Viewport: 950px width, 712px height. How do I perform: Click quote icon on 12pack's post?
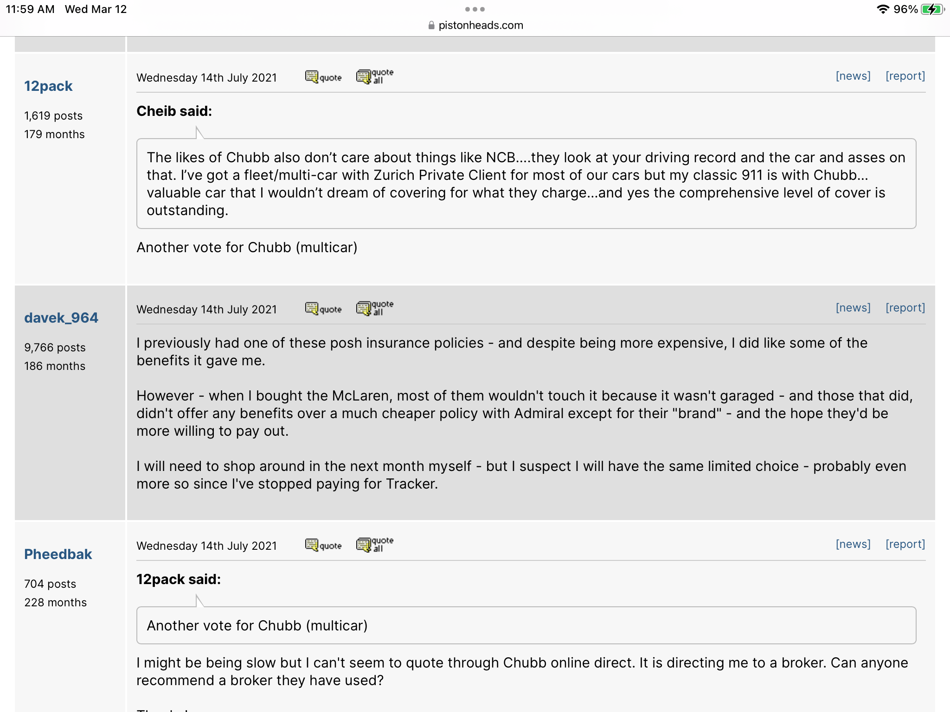click(323, 77)
